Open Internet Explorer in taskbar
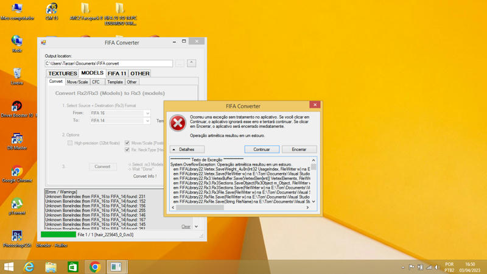This screenshot has height=274, width=487. point(29,267)
